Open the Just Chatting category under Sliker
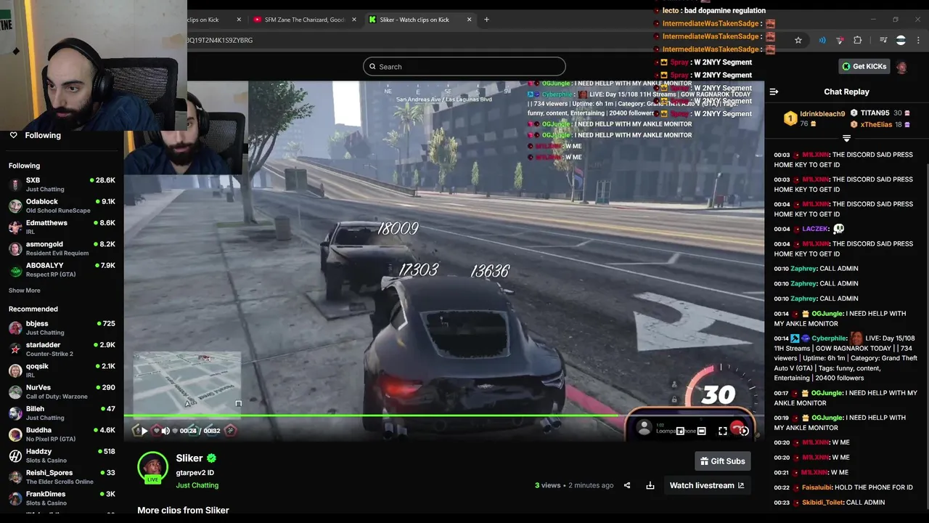Image resolution: width=929 pixels, height=523 pixels. (x=197, y=485)
